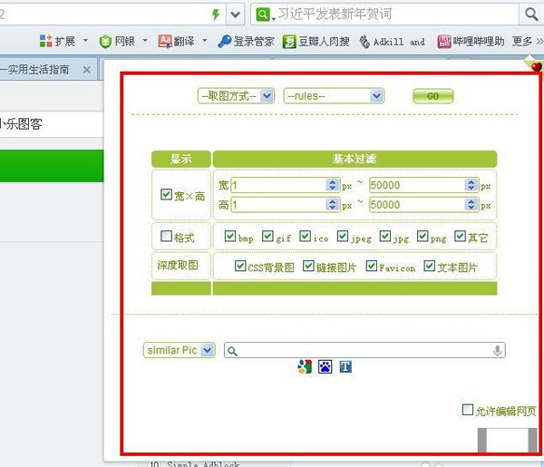Open the 豆瓣人肉搜 toolbar extension
This screenshot has height=467, width=544.
tap(316, 42)
